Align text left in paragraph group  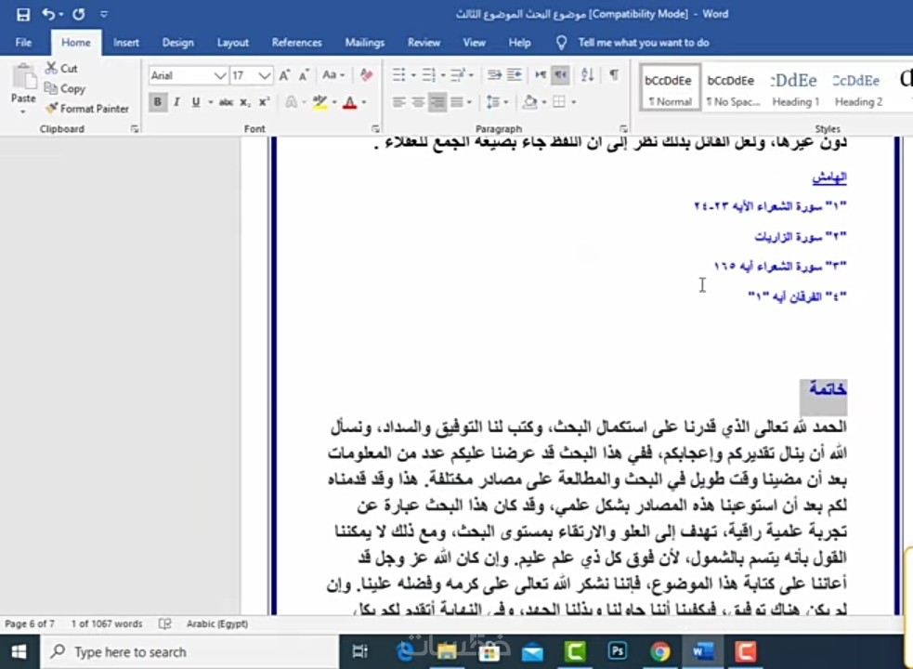click(x=398, y=102)
